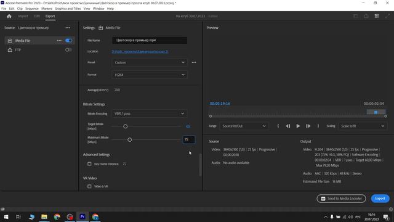Open File Explorer from taskbar
Viewport: 394px width, 222px height.
coord(44,216)
